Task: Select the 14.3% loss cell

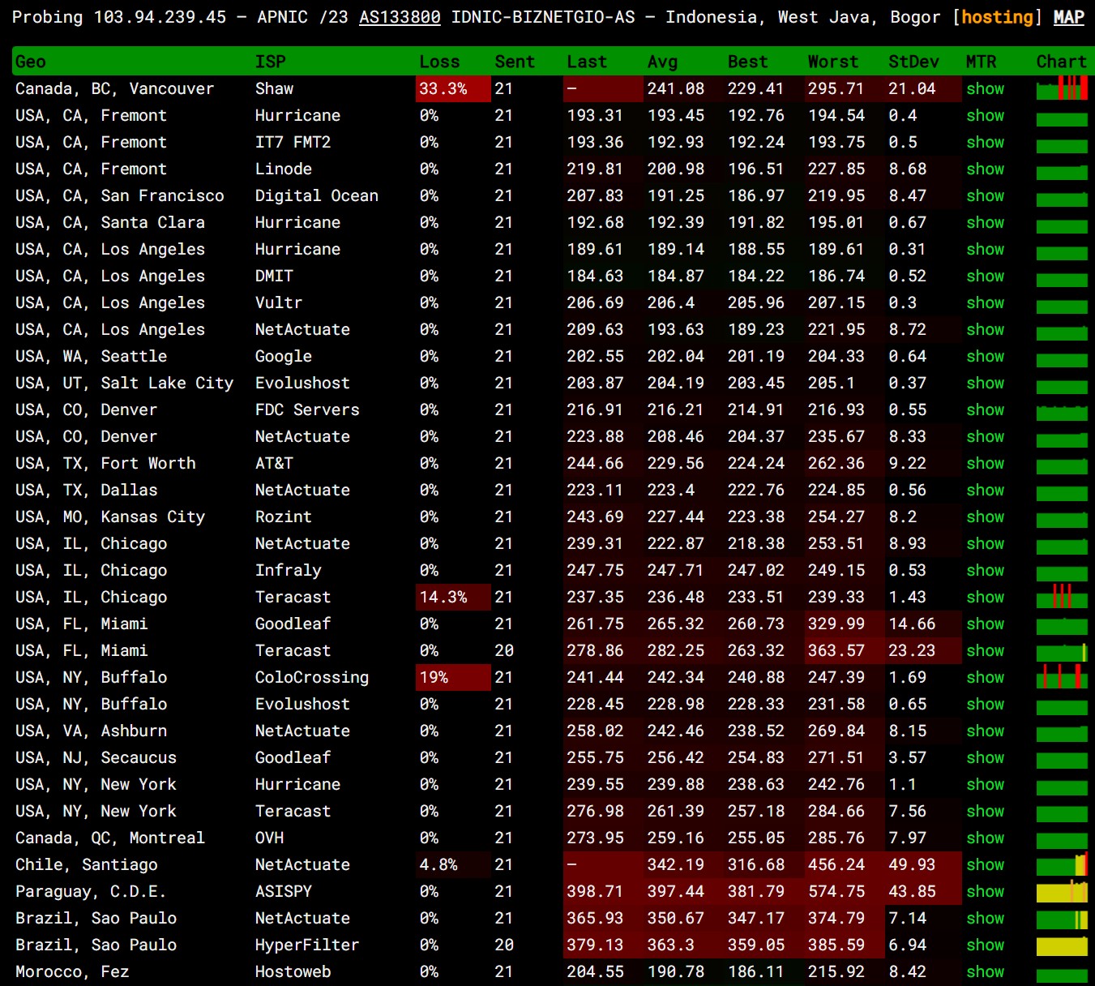Action: pos(453,597)
